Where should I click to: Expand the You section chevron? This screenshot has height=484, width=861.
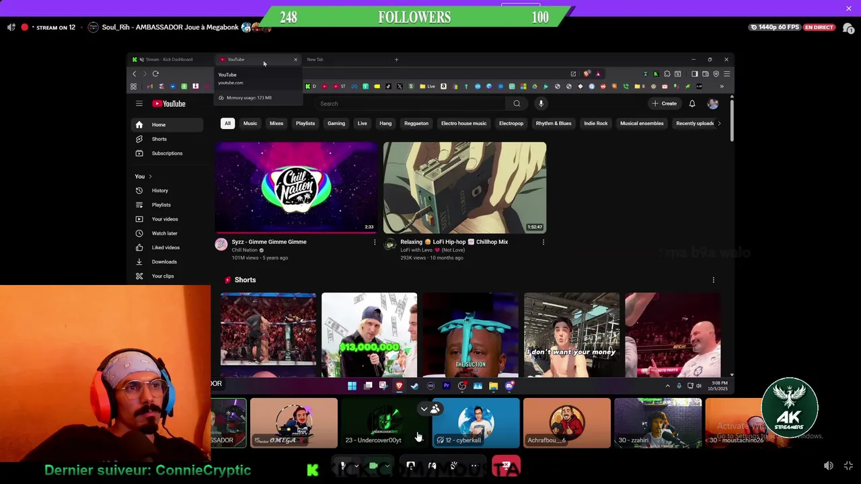point(150,177)
